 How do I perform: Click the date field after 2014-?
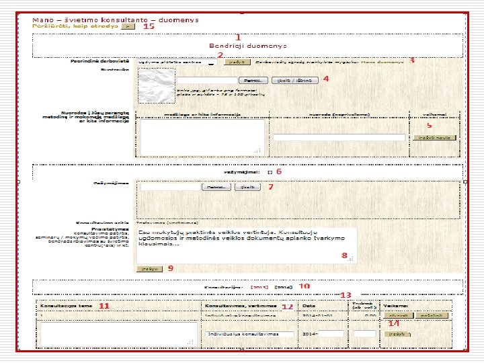click(x=331, y=333)
